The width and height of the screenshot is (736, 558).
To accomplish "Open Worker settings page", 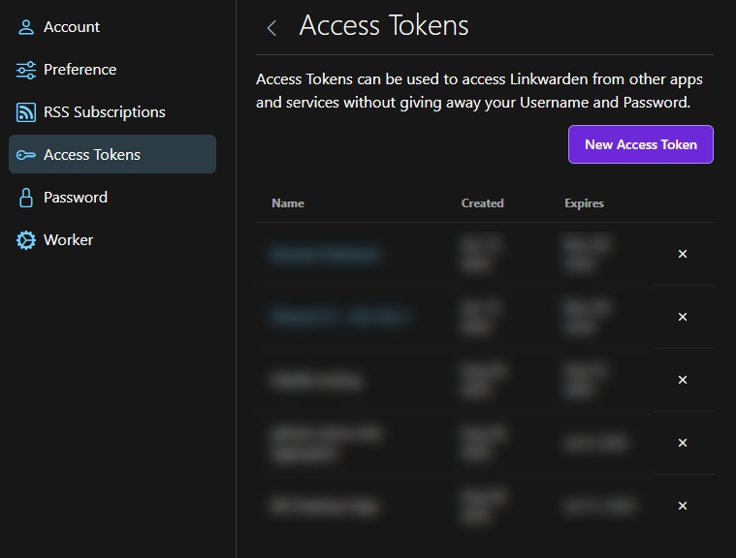I will 112,240.
